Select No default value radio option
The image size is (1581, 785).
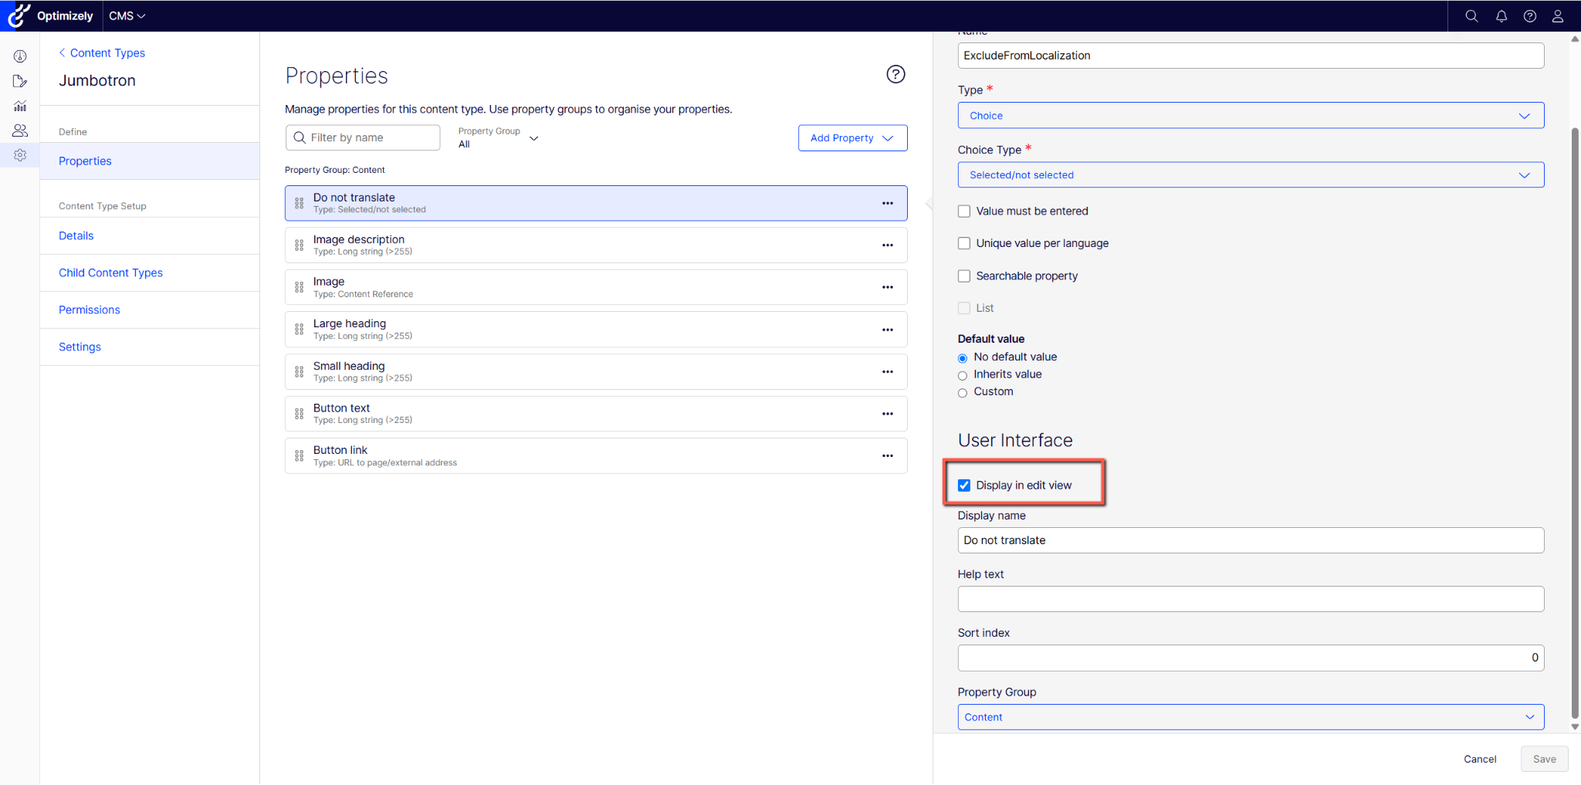tap(963, 357)
